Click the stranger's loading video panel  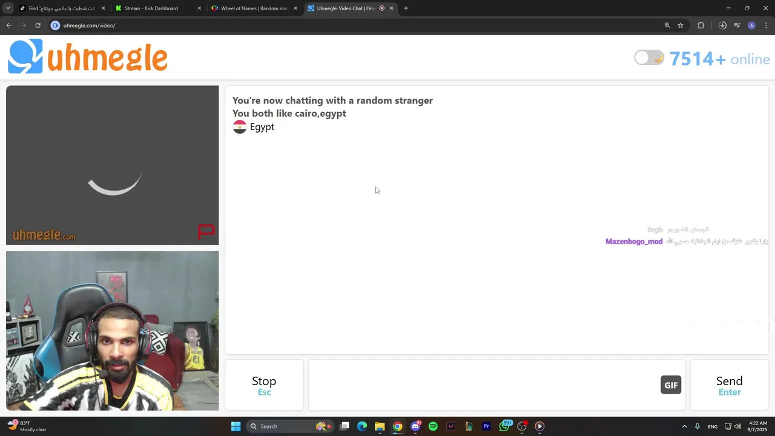112,165
